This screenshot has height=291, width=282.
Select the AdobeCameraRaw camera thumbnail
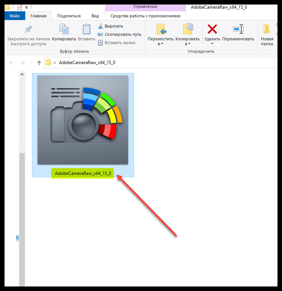click(x=83, y=120)
